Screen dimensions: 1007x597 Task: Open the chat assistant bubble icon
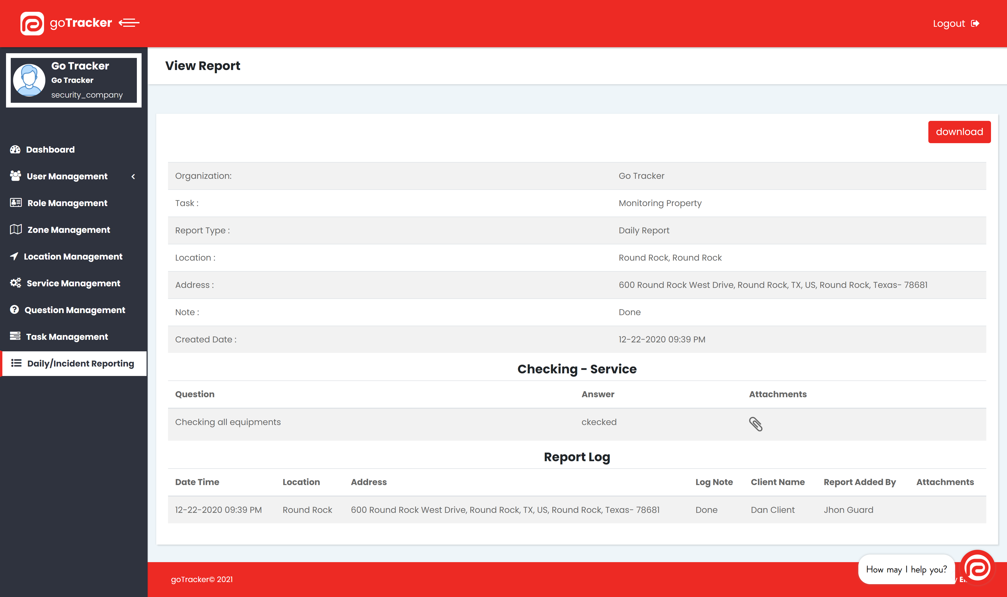pyautogui.click(x=977, y=568)
